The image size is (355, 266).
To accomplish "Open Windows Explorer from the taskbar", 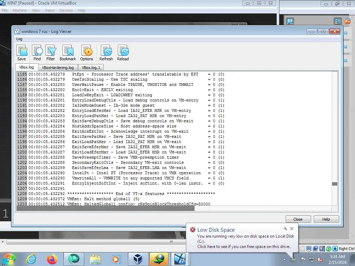I will (95, 259).
